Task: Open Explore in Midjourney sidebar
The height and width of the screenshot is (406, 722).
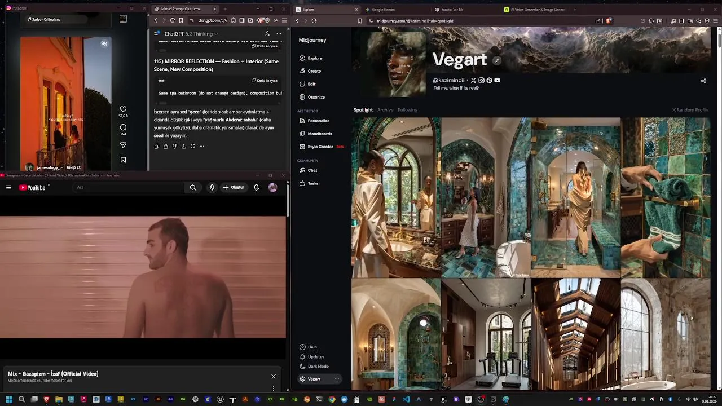Action: 311,58
